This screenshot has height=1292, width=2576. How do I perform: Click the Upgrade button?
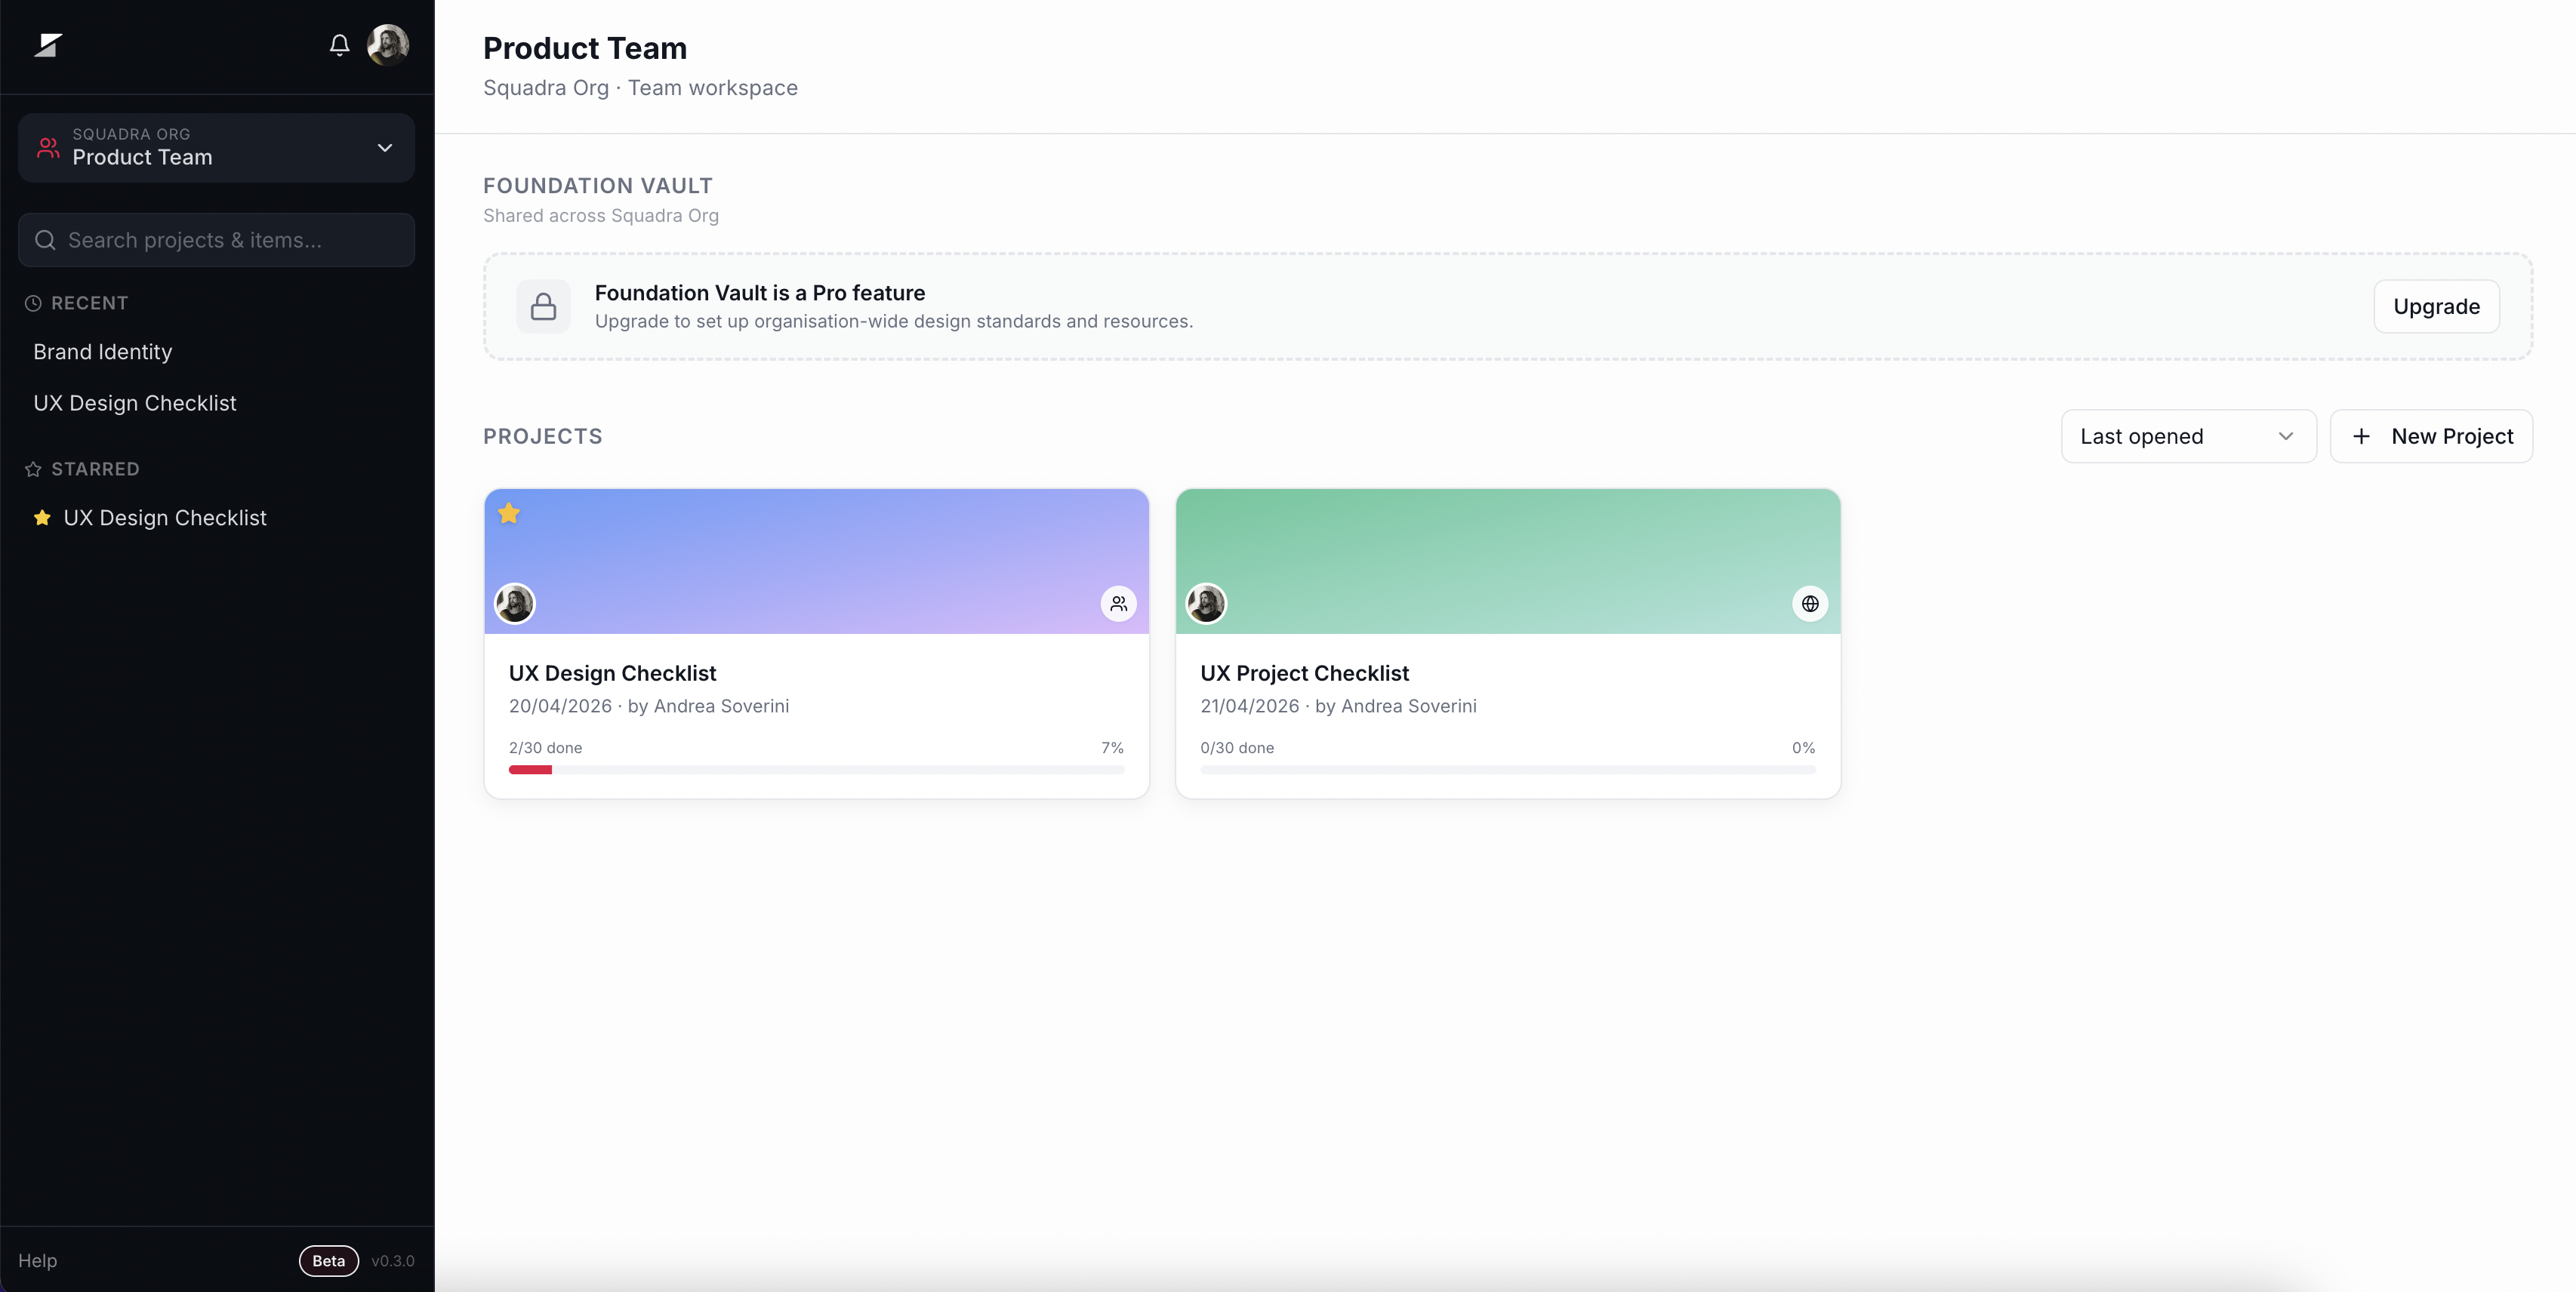(2435, 306)
